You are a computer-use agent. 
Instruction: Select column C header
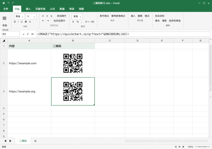point(110,41)
